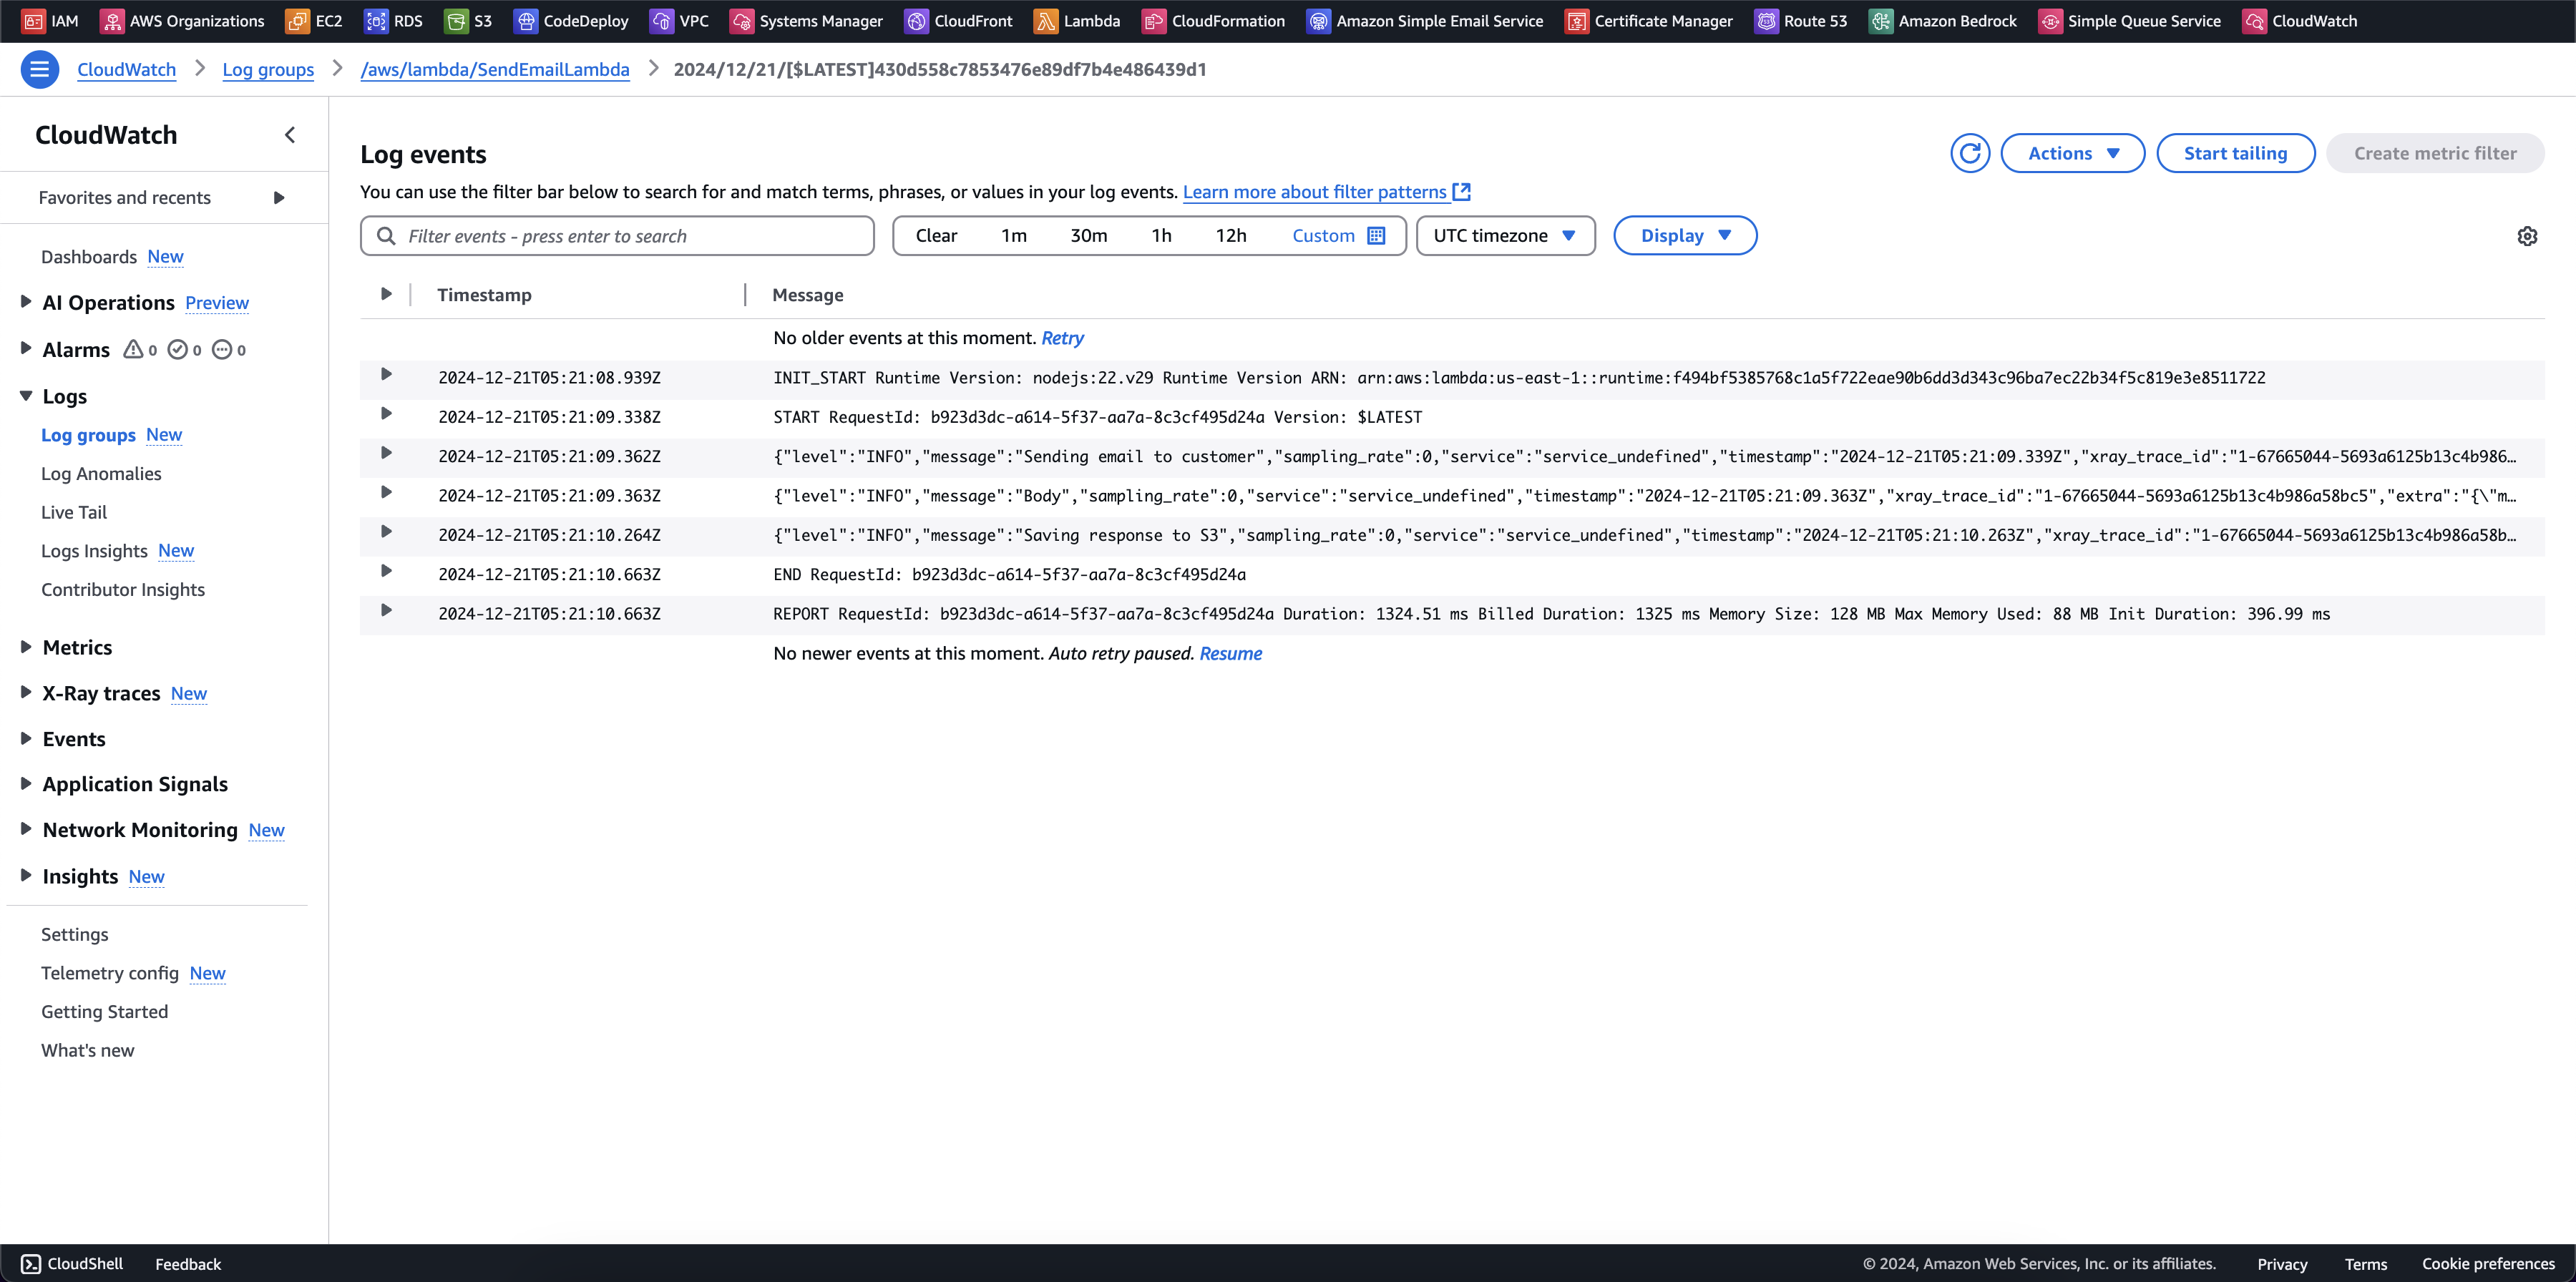Click the Start tailing button
This screenshot has width=2576, height=1282.
point(2235,153)
